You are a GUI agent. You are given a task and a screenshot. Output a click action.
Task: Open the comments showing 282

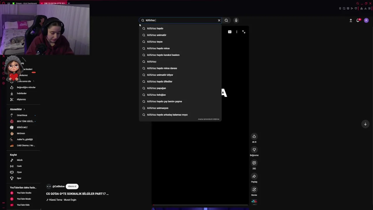[254, 163]
